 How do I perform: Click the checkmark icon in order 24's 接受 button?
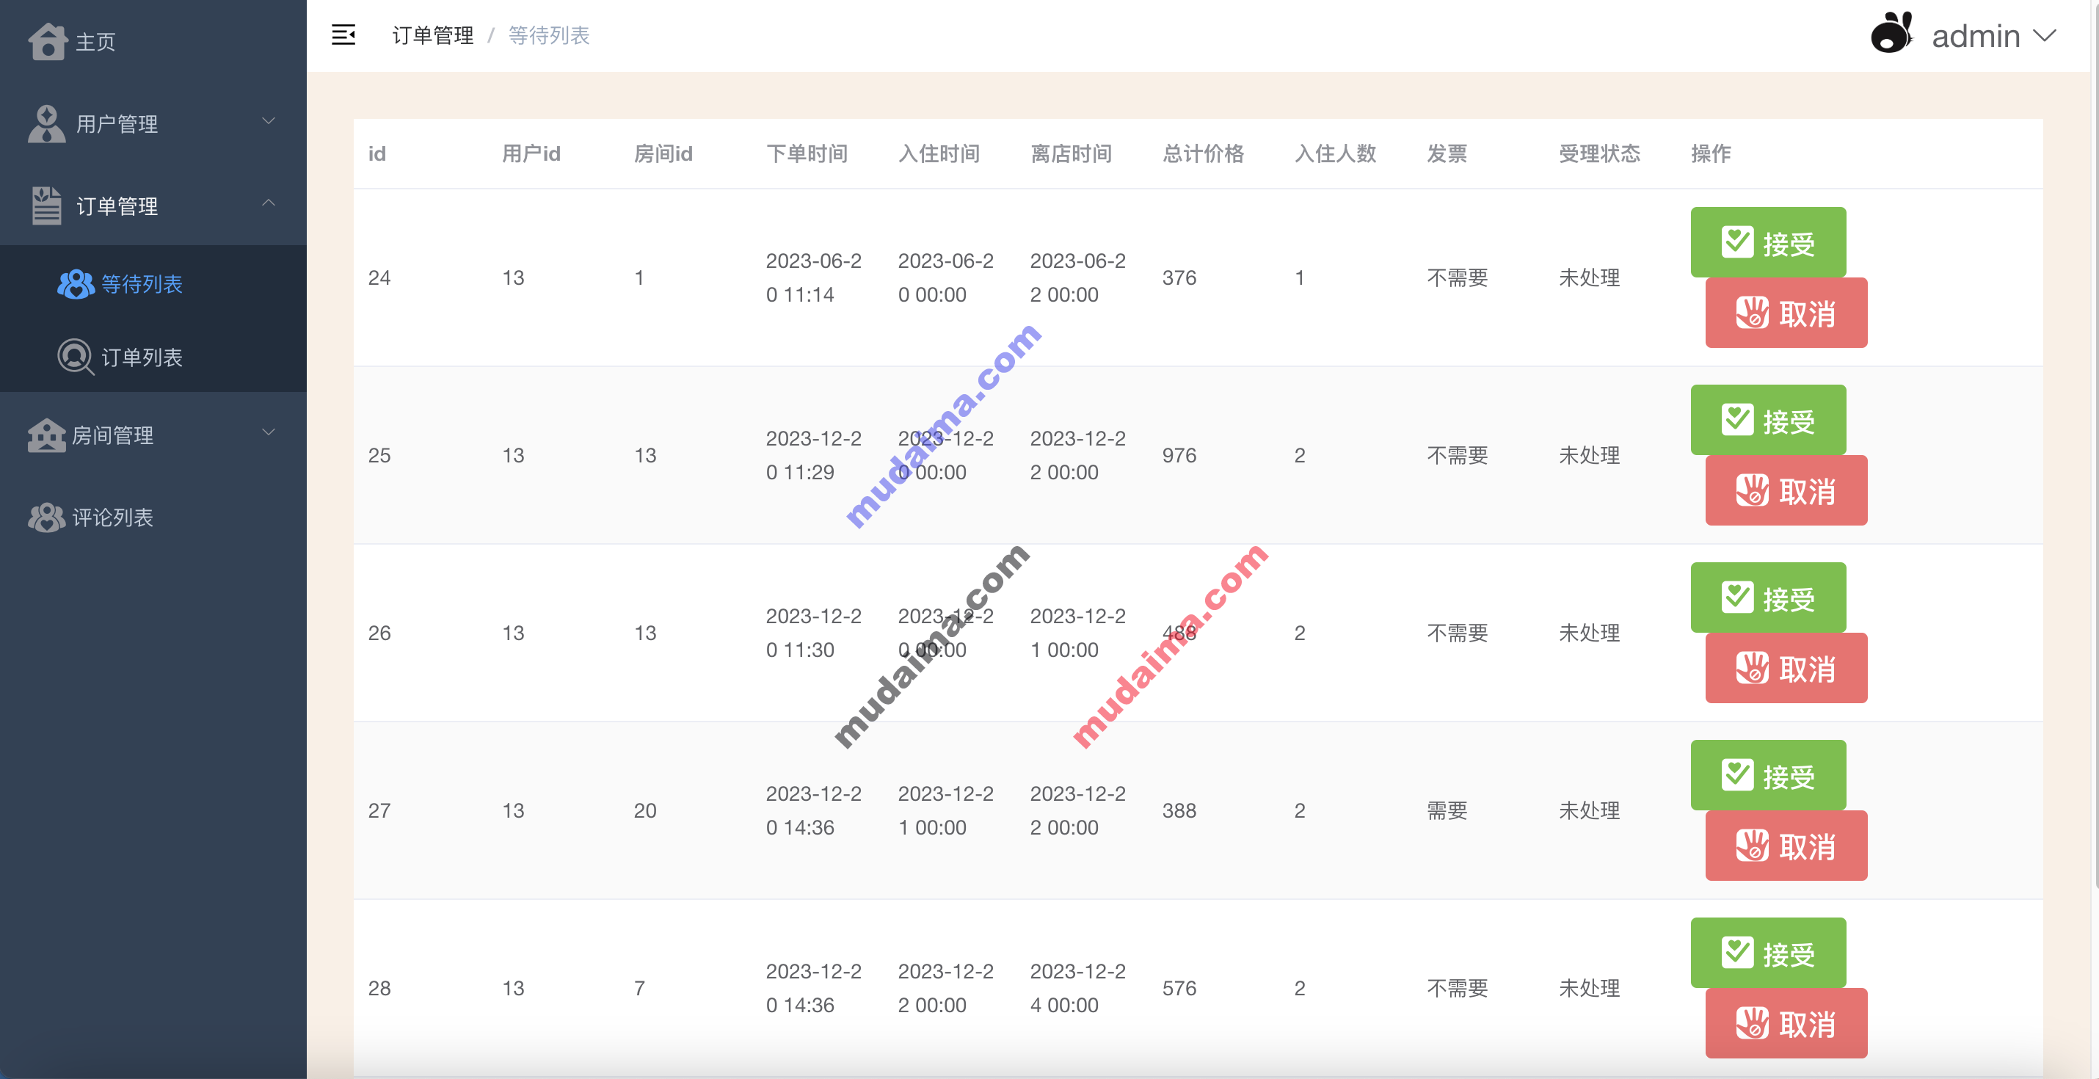pyautogui.click(x=1737, y=242)
